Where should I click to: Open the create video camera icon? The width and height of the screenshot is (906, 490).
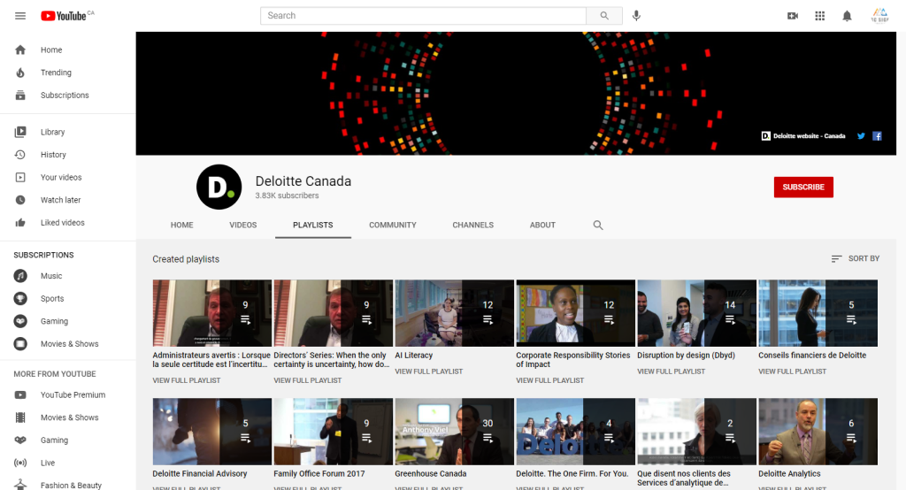click(793, 16)
